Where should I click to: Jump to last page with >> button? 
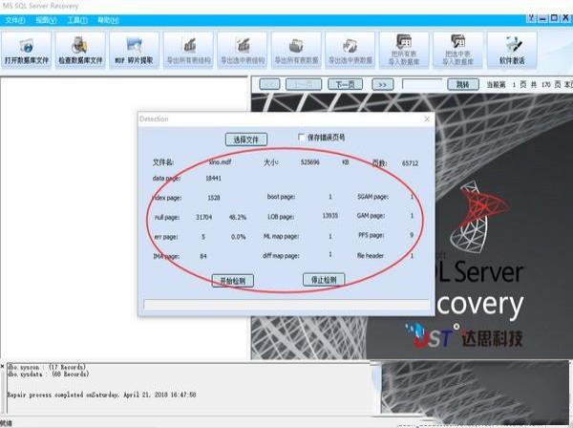click(383, 84)
